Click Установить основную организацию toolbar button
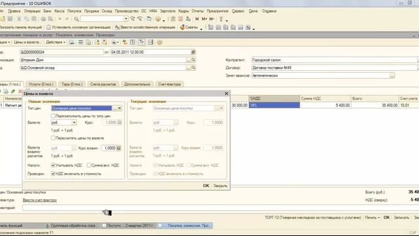The height and width of the screenshot is (236, 419). (x=79, y=28)
